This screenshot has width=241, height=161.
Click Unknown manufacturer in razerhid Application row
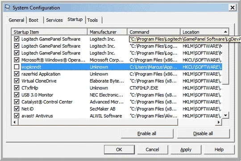[99, 74]
